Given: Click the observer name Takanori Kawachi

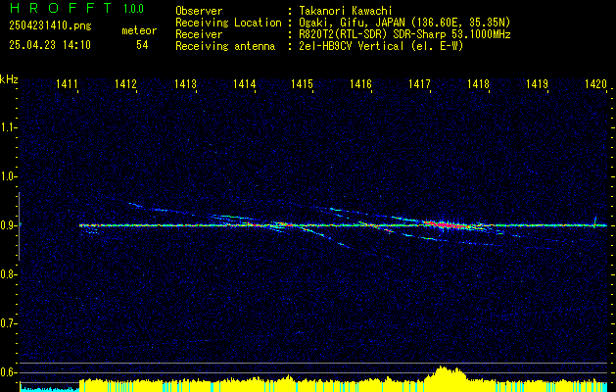Looking at the screenshot, I should pos(346,11).
